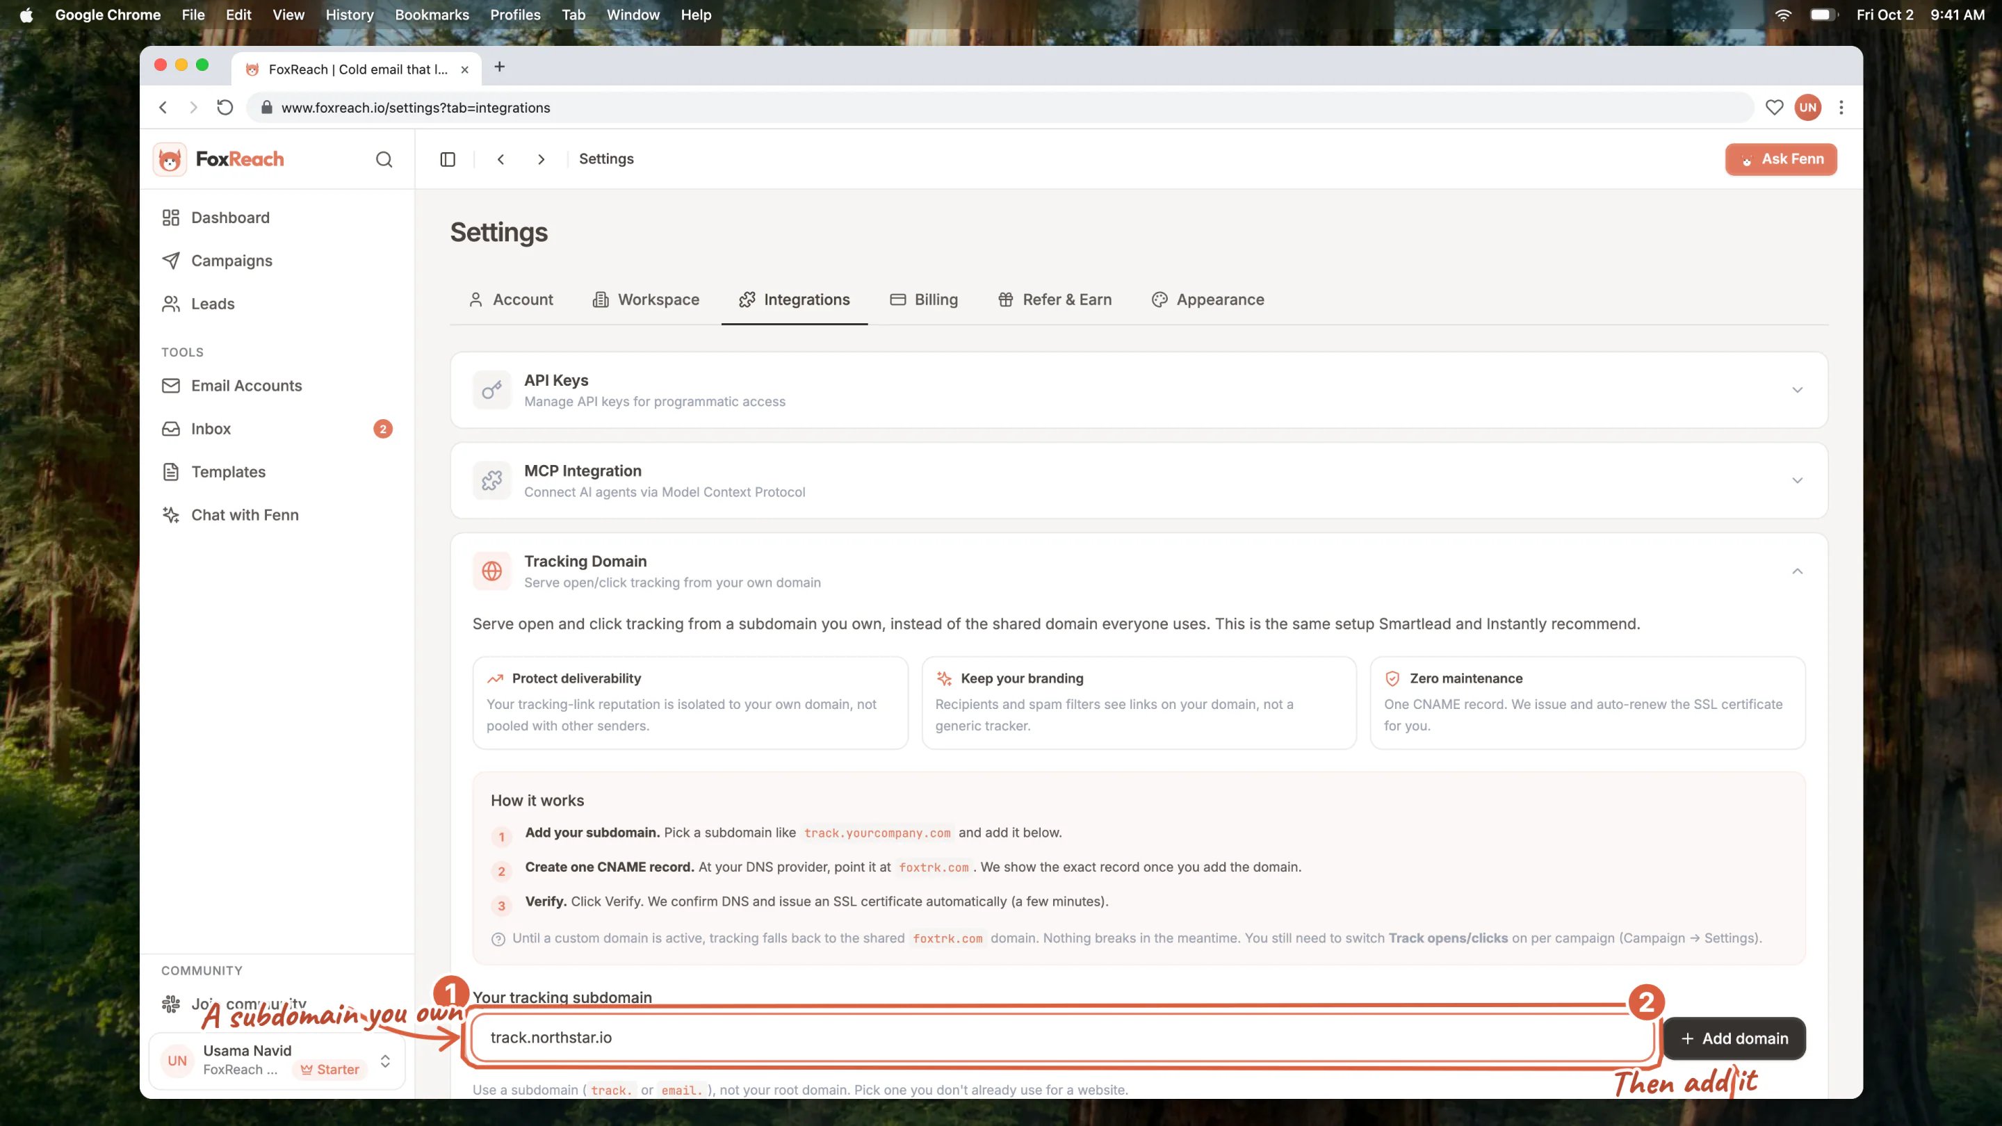
Task: Collapse the Tracking Domain section chevron
Action: click(1798, 571)
